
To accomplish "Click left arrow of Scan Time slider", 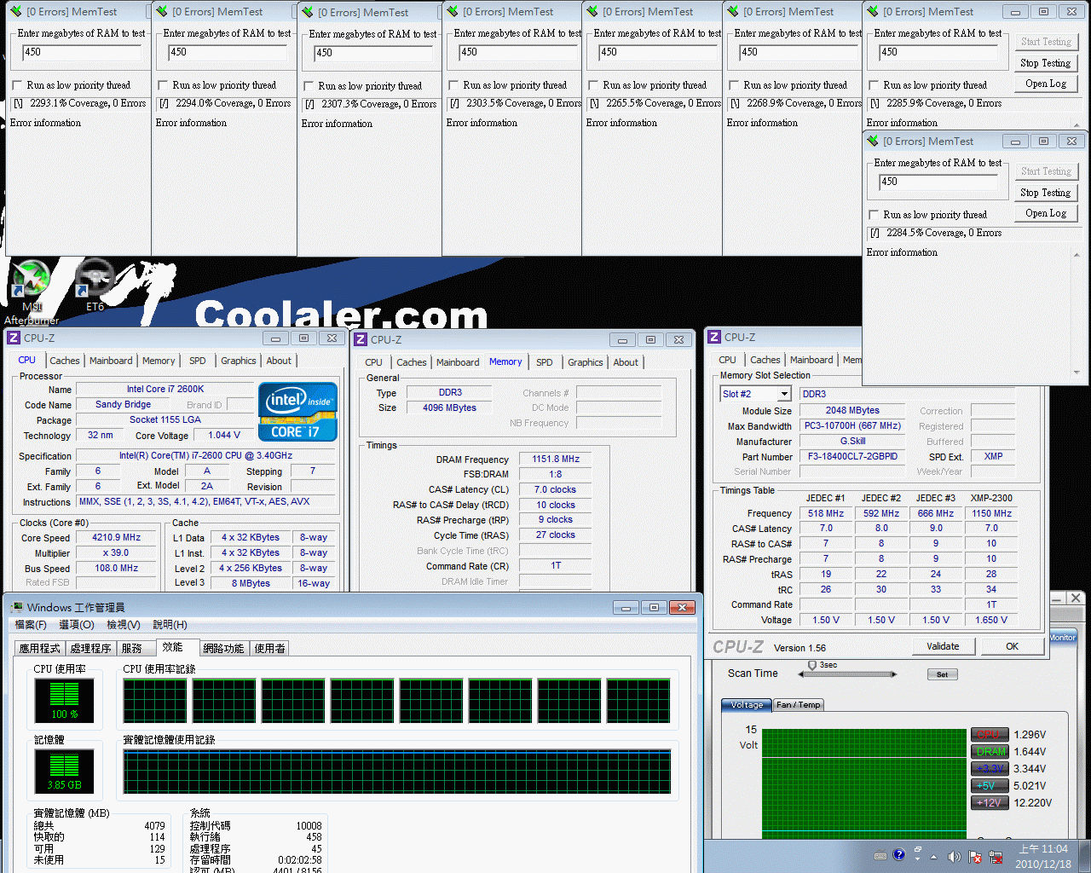I will click(801, 674).
